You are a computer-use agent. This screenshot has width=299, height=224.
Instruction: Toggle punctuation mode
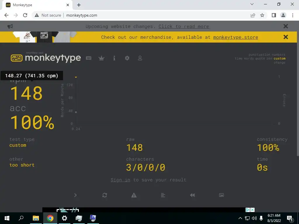pos(259,55)
